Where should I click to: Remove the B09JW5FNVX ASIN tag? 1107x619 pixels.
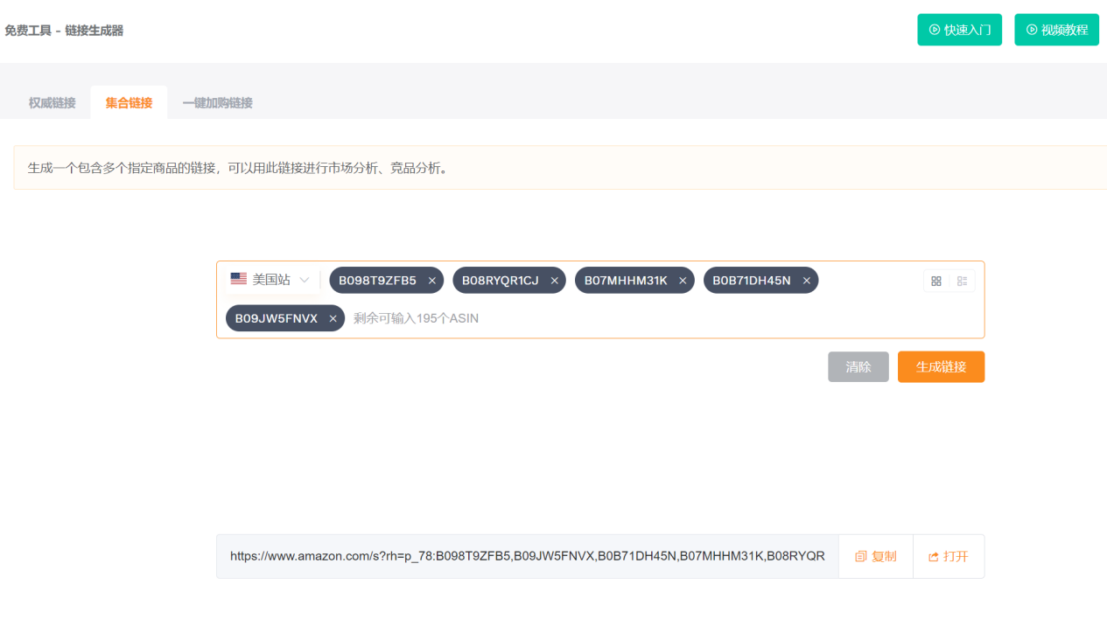[333, 319]
